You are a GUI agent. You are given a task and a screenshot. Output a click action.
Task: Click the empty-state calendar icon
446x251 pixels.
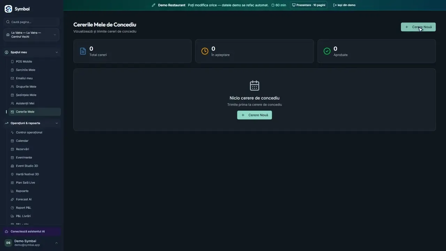point(255,85)
